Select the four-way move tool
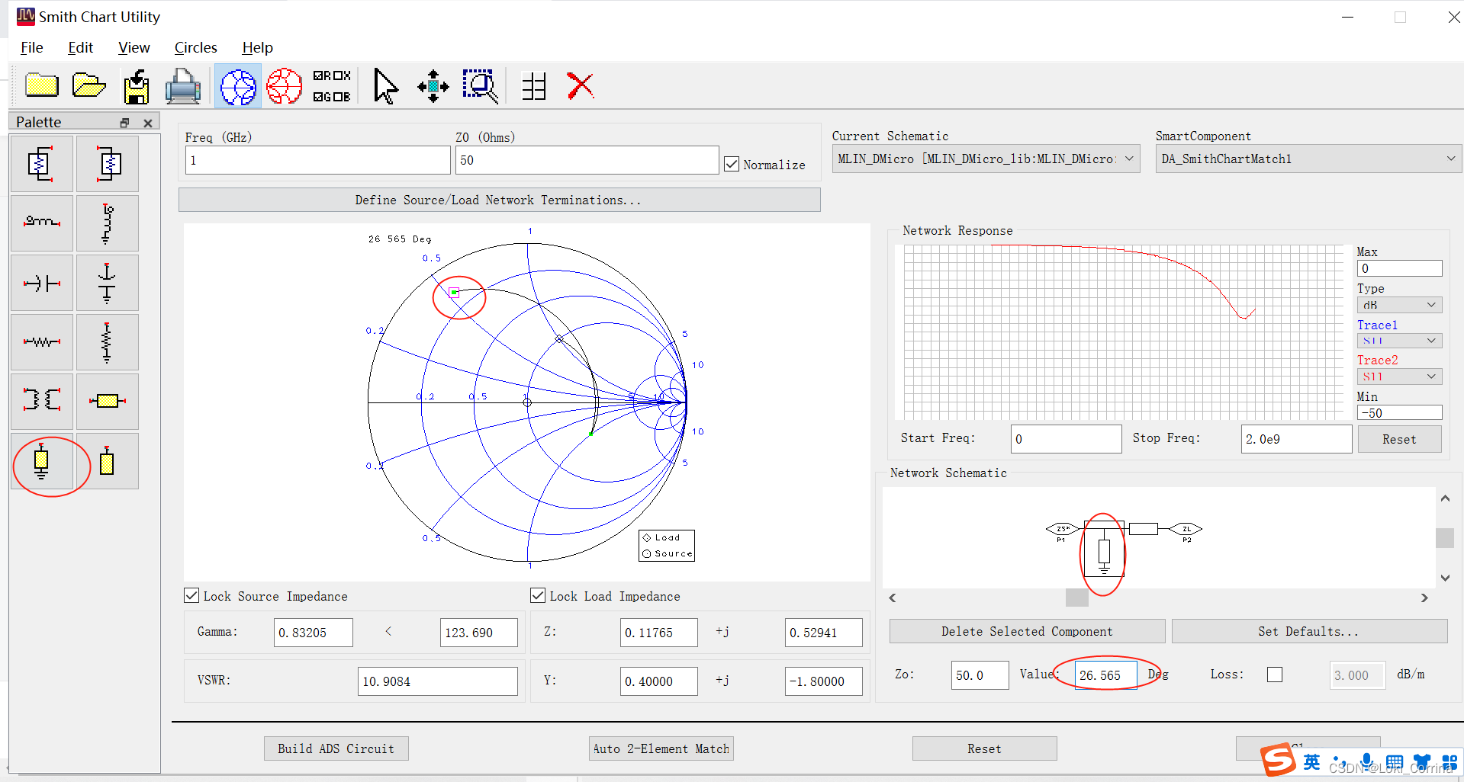The height and width of the screenshot is (782, 1464). coord(433,86)
